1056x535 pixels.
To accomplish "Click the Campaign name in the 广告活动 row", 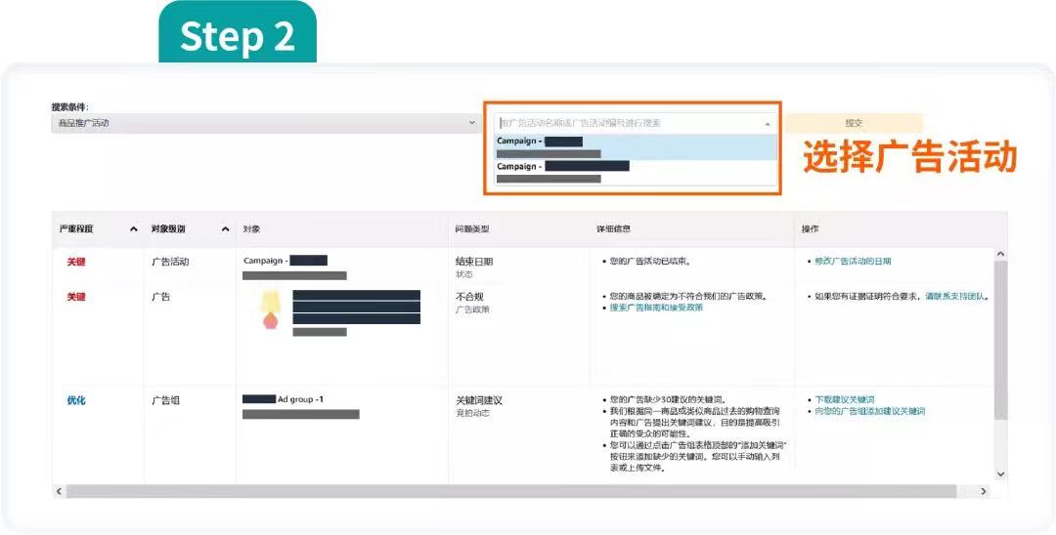I will [x=285, y=261].
